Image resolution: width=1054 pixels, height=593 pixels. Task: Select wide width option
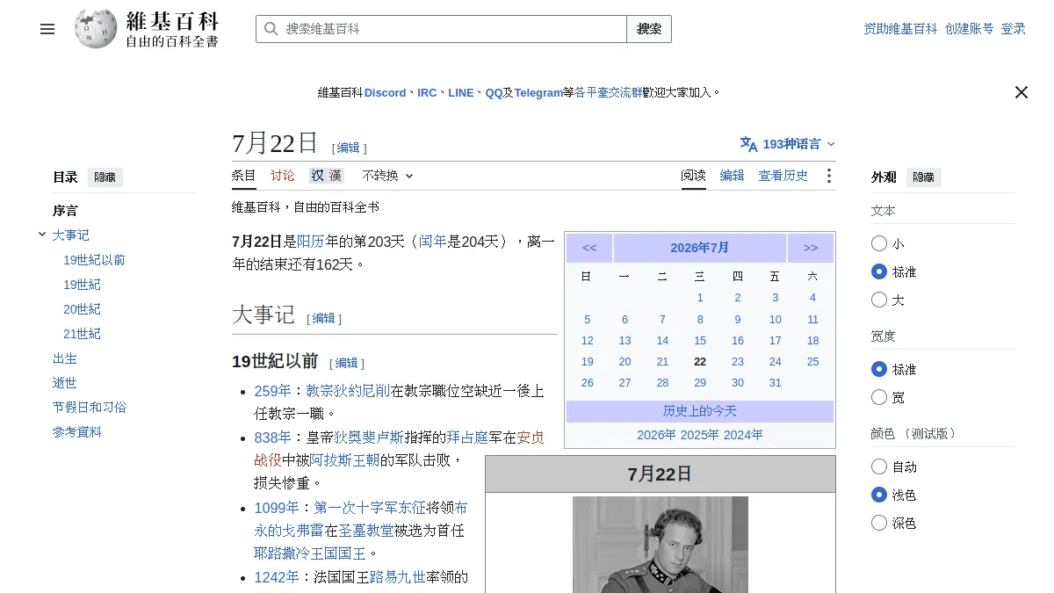879,397
